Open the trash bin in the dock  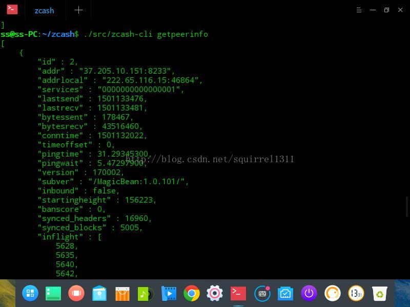(x=379, y=293)
